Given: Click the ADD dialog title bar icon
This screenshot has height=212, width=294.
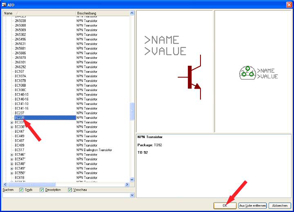Looking at the screenshot, I should click(4, 4).
